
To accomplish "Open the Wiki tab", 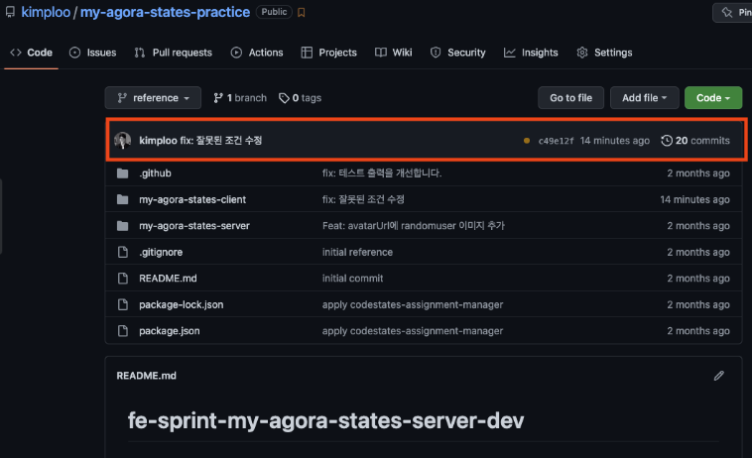I will coord(394,53).
